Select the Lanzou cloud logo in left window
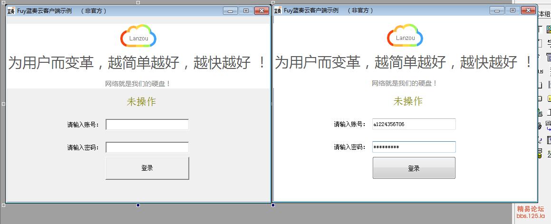The image size is (551, 224). click(x=138, y=36)
